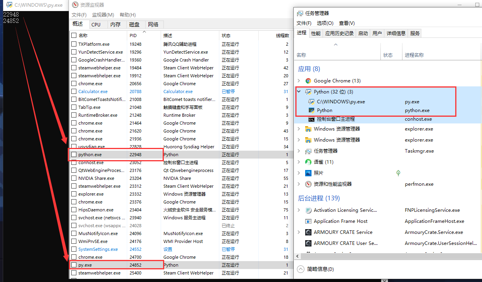Click the Application Frame Host icon

(x=308, y=221)
